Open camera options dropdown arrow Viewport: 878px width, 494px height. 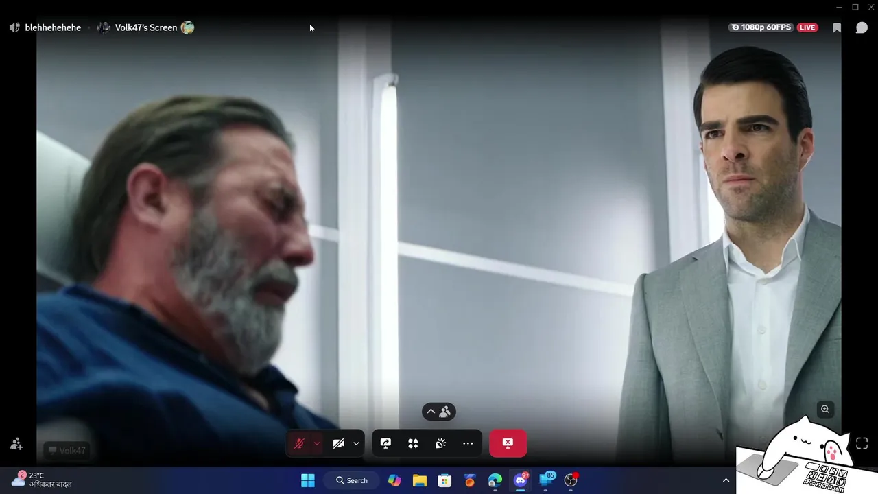[356, 443]
